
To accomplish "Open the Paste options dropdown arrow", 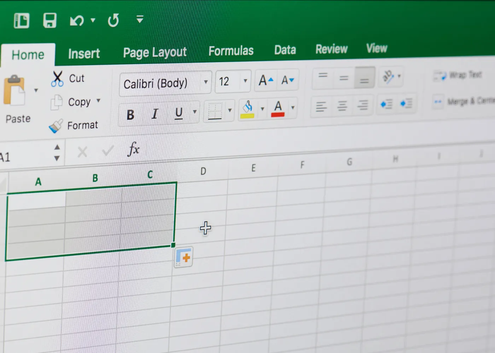I will (36, 90).
